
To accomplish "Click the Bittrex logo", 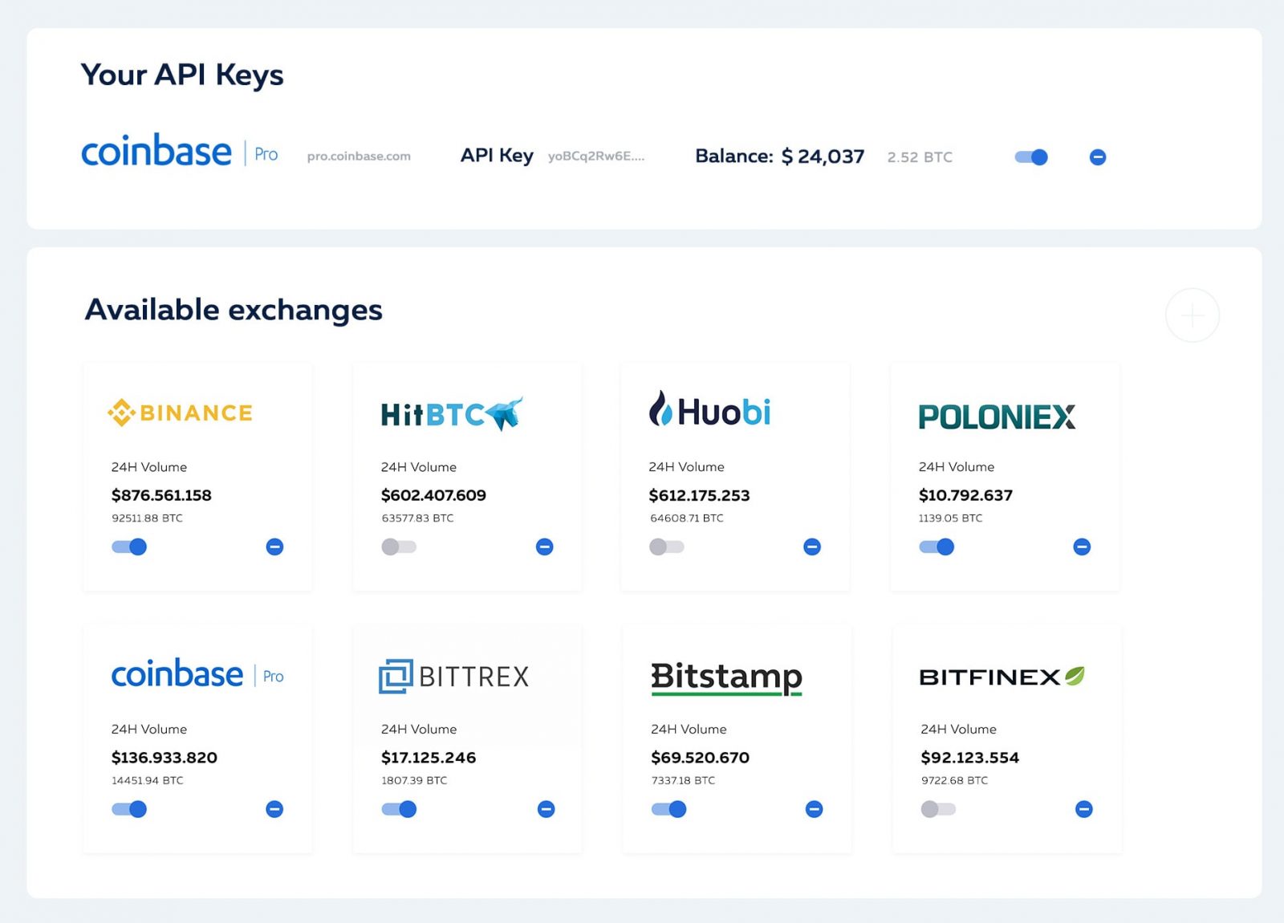I will pos(453,677).
